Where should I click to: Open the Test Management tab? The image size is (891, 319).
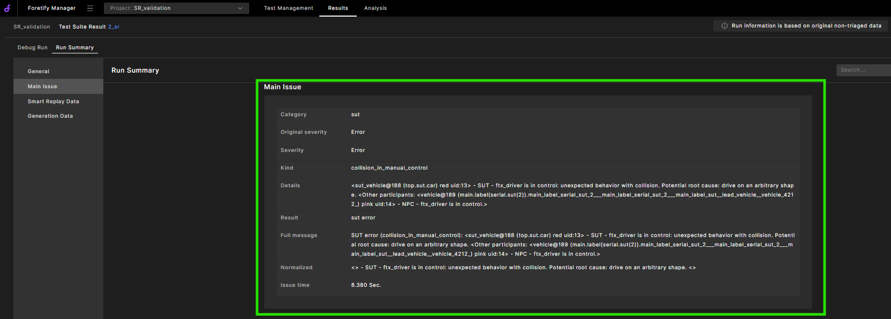(x=288, y=8)
